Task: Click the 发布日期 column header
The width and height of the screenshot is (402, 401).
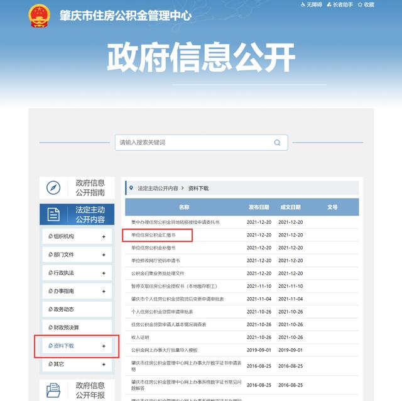Action: [259, 207]
